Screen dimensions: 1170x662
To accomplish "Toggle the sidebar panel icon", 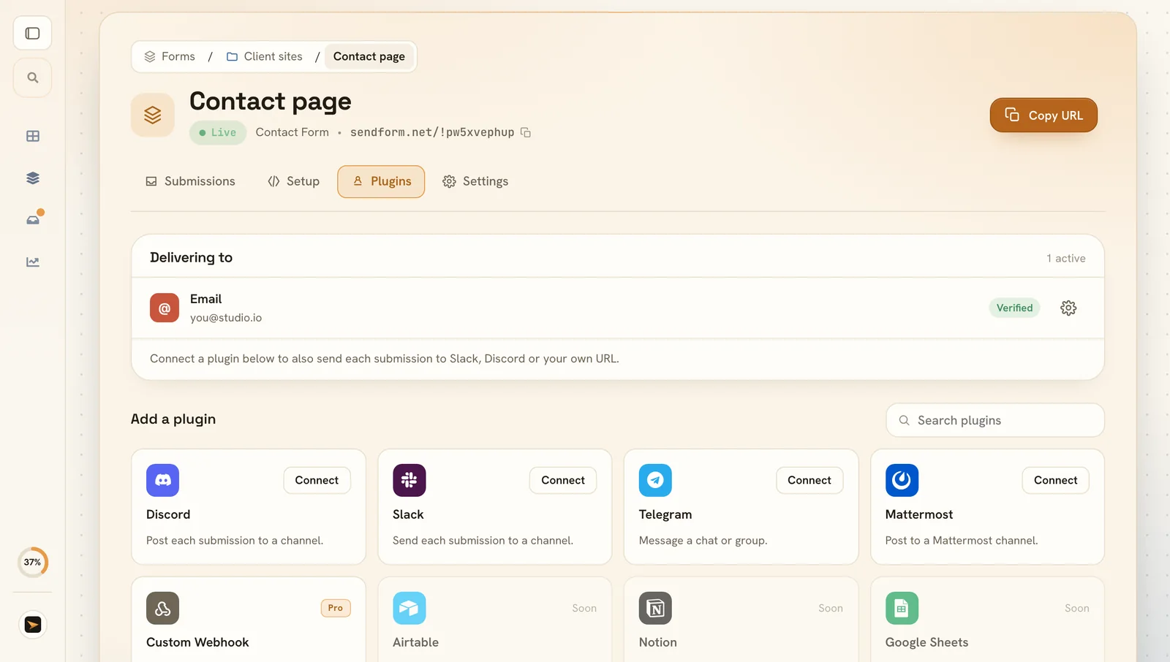I will [x=32, y=33].
